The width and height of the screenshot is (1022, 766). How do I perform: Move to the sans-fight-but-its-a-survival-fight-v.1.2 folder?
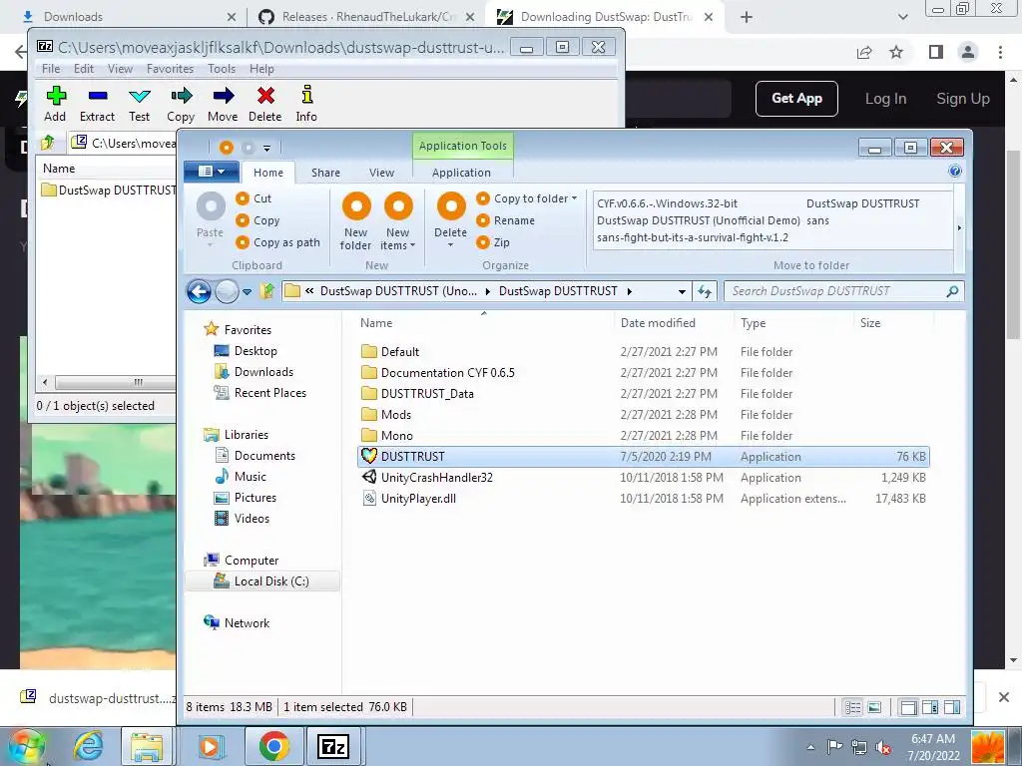(x=693, y=237)
